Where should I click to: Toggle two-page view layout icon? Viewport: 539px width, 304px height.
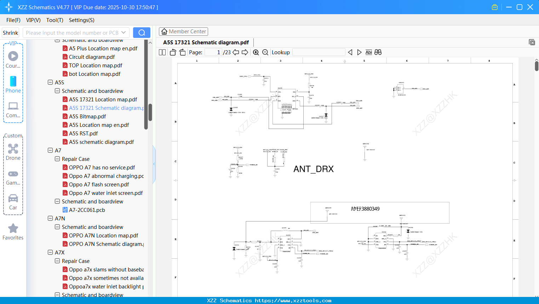162,52
